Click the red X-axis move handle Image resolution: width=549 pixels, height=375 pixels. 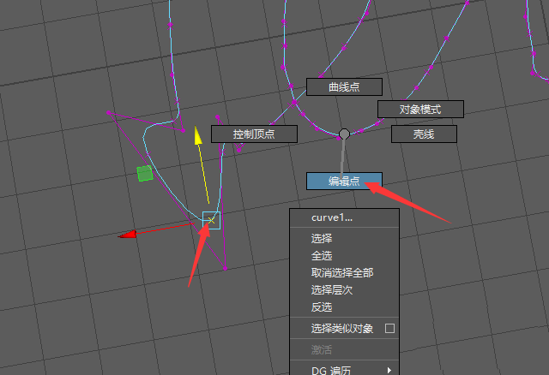(x=128, y=235)
